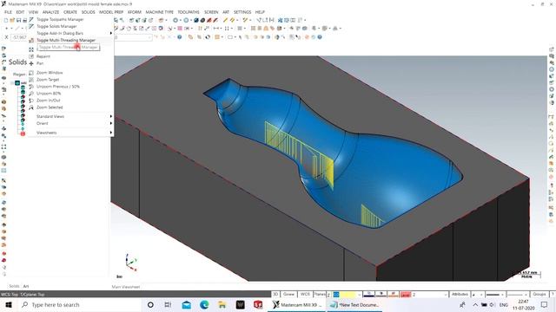The image size is (556, 312).
Task: Click the rectangle shape toolbar icon
Action: click(230, 36)
